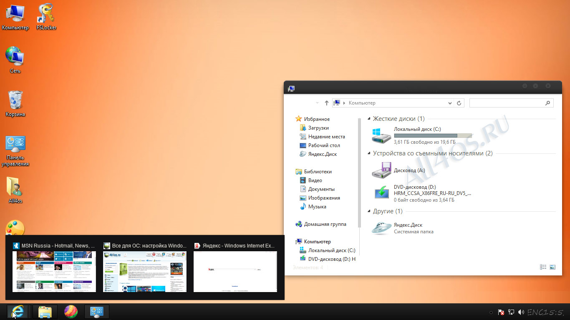Click the File Explorer taskbar icon
The height and width of the screenshot is (320, 570).
(45, 312)
